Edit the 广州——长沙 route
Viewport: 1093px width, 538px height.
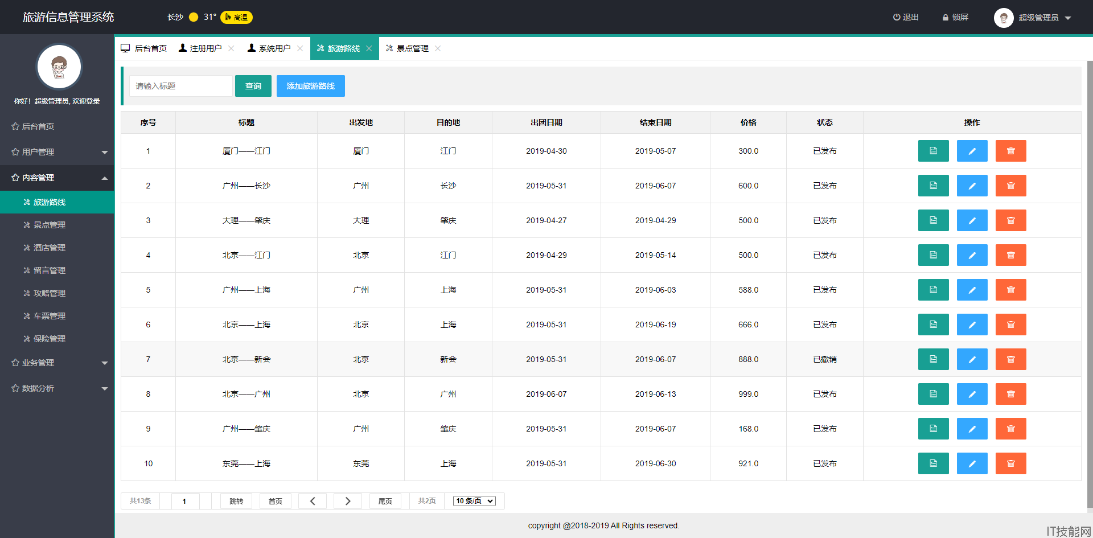(972, 186)
